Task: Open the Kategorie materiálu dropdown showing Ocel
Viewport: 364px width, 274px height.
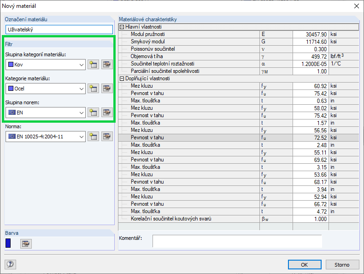Action: (82, 89)
